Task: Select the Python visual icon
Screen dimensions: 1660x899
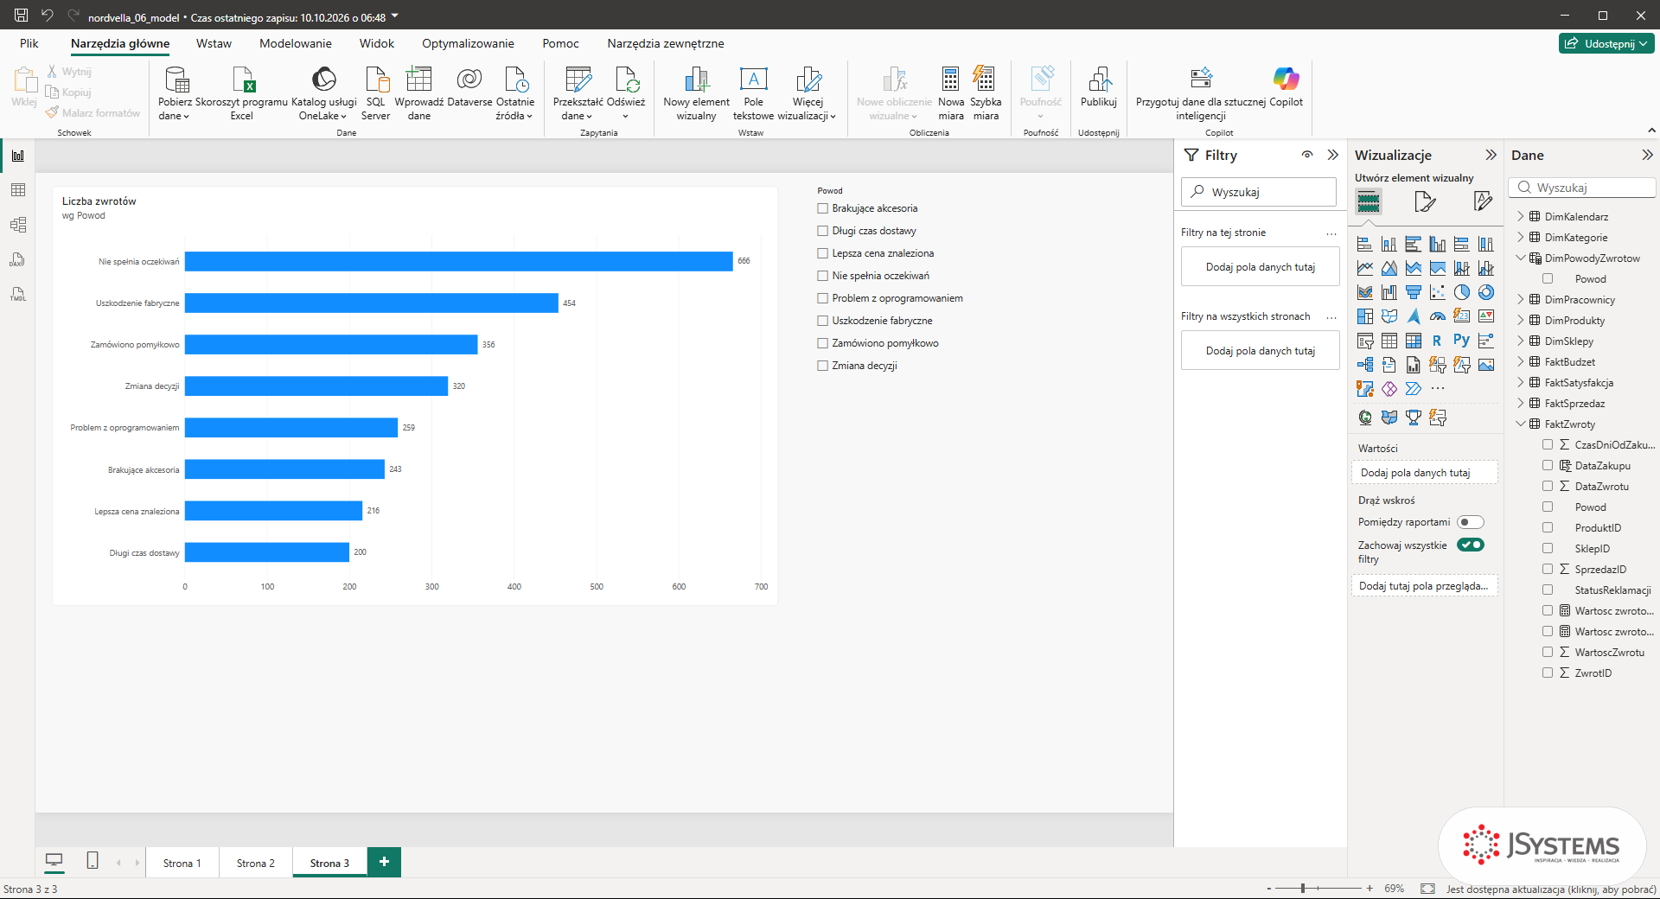Action: (x=1461, y=341)
